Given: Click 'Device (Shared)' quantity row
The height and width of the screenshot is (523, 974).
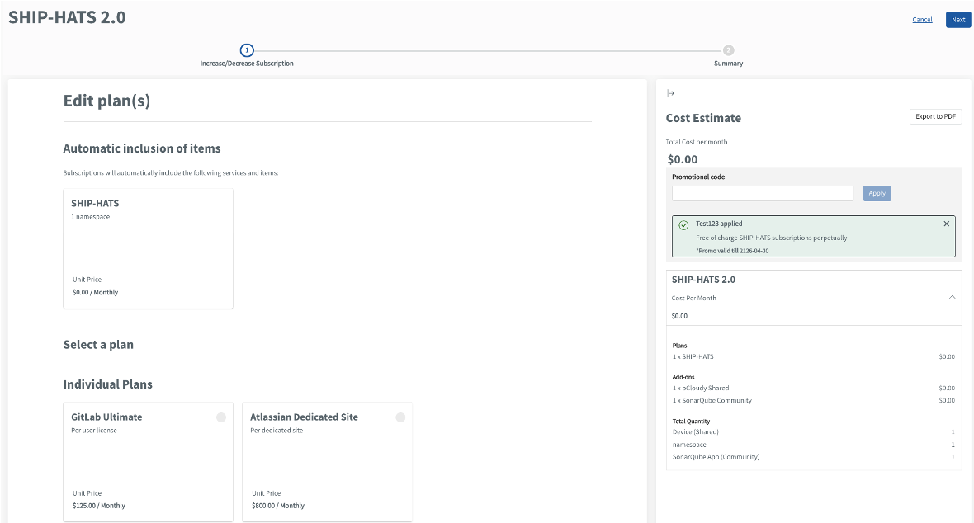Looking at the screenshot, I should [814, 431].
